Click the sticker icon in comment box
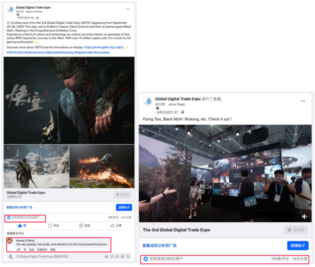315x267 pixels. (128, 257)
